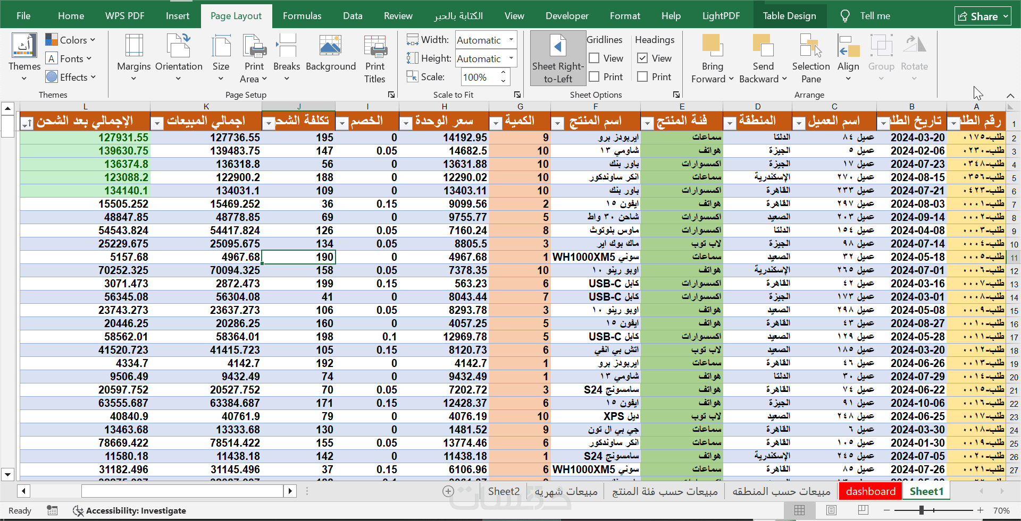The image size is (1021, 521).
Task: Click Send Backward icon
Action: tap(763, 46)
